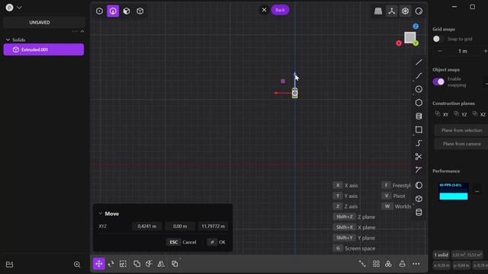Expand the profile dropdown chevron
Screen dimensions: 488x274
pos(19,8)
